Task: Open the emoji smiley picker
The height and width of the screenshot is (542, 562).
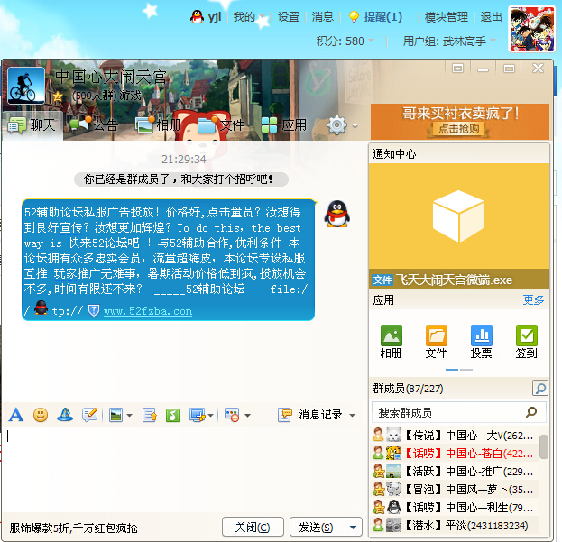Action: (x=41, y=415)
